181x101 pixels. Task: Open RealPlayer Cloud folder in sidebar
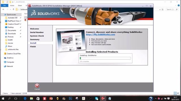[14, 21]
